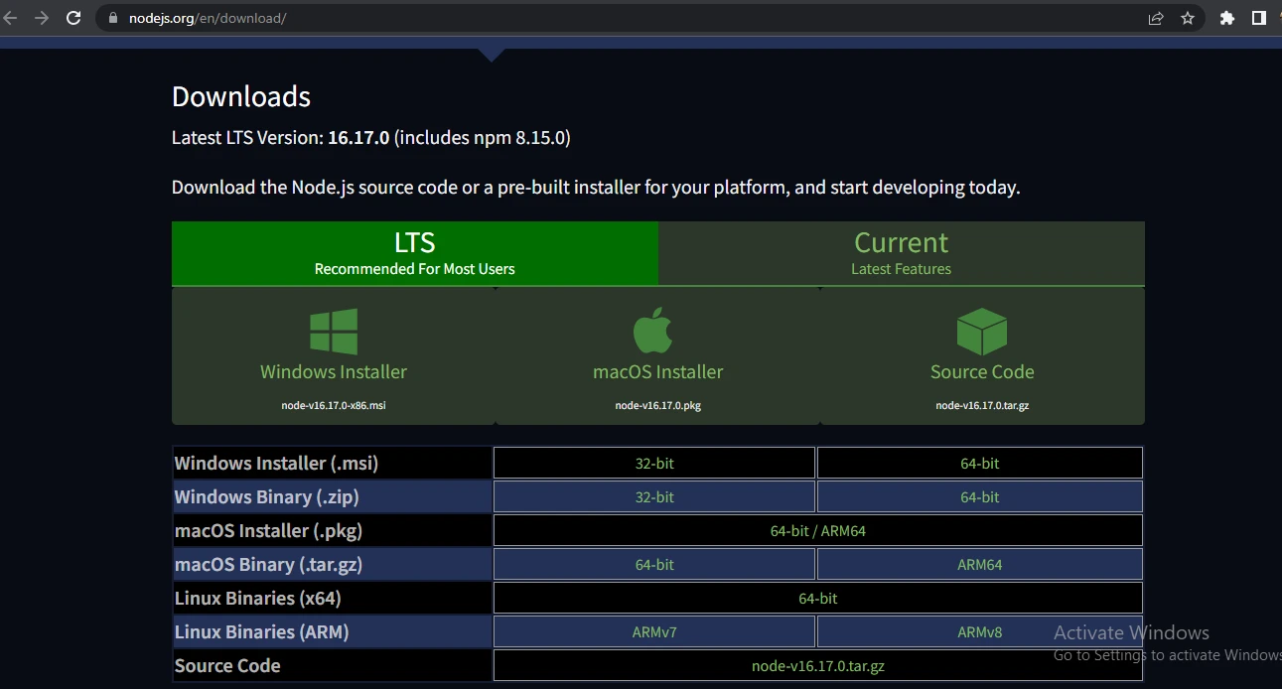1282x689 pixels.
Task: Click the Source Code table row label
Action: coord(227,666)
